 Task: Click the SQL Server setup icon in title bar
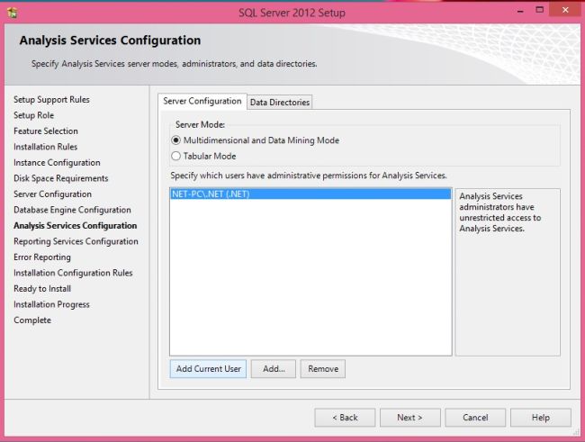tap(13, 13)
